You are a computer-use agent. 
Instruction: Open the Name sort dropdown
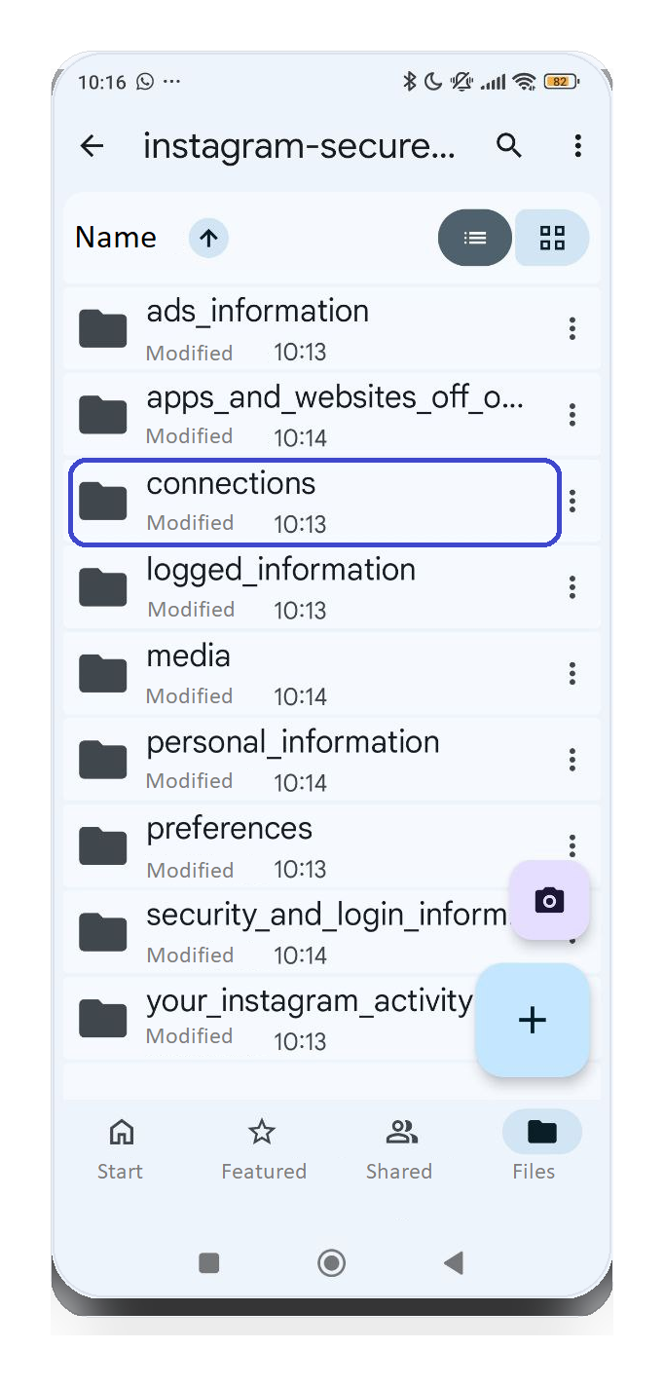(116, 238)
